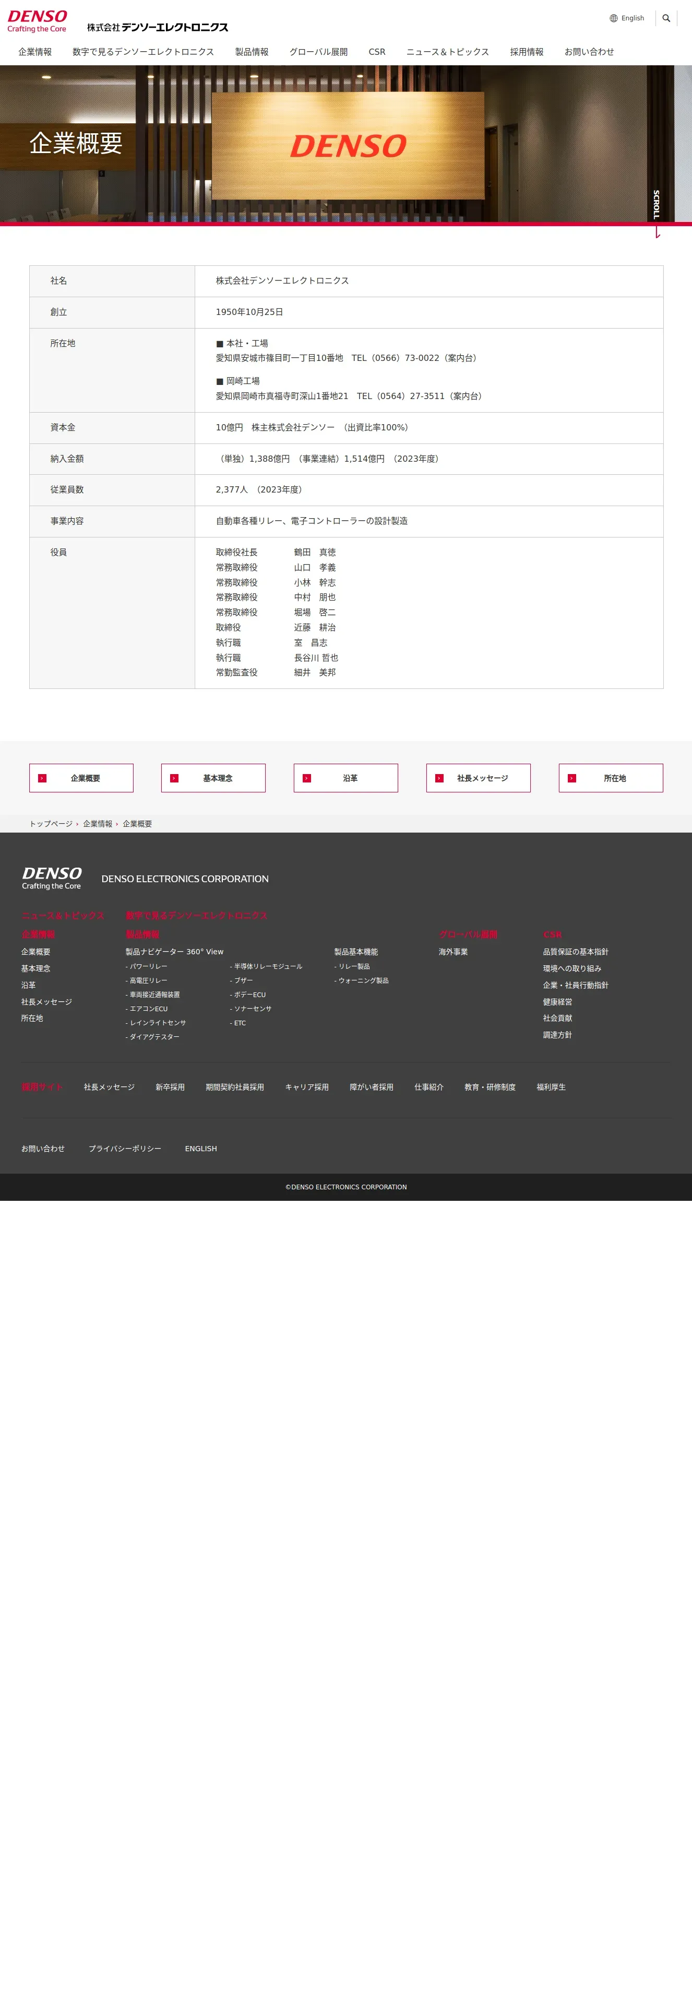This screenshot has height=2012, width=692.
Task: Click the 1950年10月25日 founding date cell
Action: (428, 312)
